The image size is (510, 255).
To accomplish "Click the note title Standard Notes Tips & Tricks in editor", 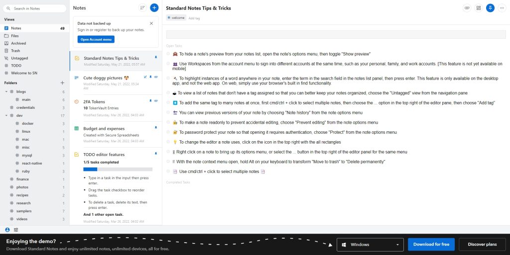I will click(198, 8).
